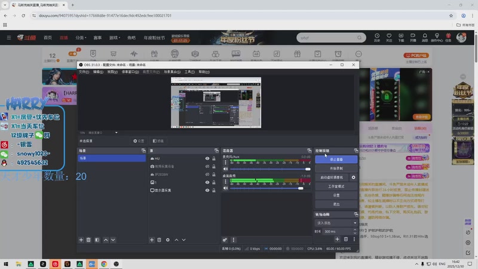Expand the 分类 dropdown on Douyu navbar
Viewport: 478px width, 269px height.
[x=80, y=38]
